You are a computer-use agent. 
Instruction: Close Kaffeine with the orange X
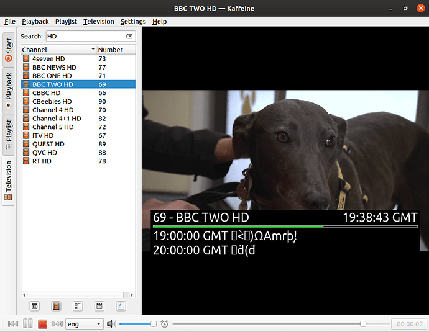click(x=420, y=8)
